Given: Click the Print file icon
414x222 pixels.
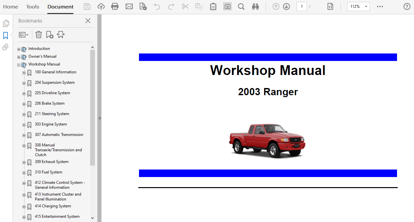Looking at the screenshot, I should tap(115, 7).
